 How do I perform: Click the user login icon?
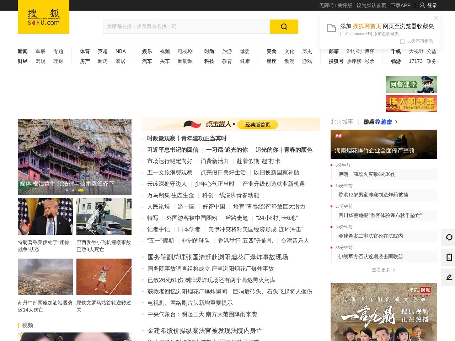[422, 5]
